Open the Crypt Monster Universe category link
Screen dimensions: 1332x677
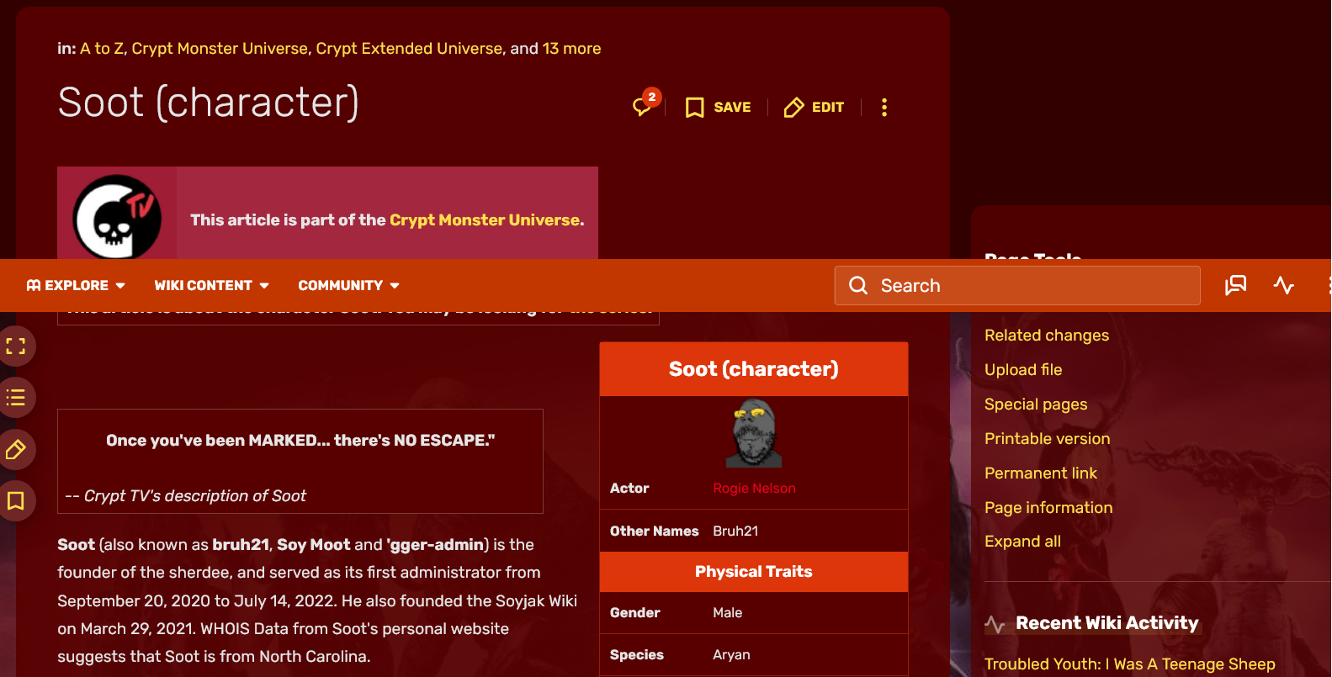tap(220, 49)
